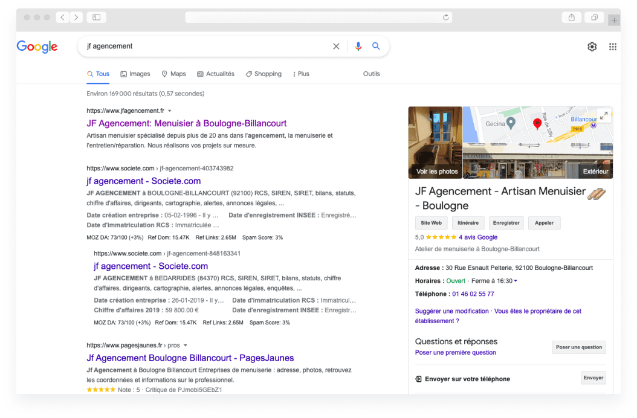
Task: Open the Shopping tab
Action: click(264, 74)
